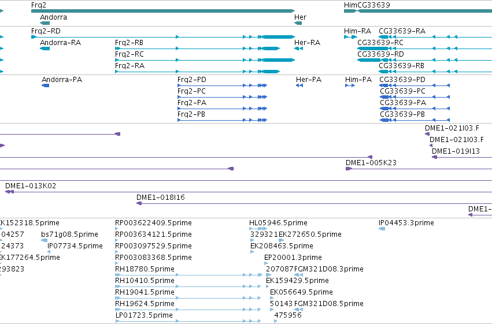Image resolution: width=492 pixels, height=324 pixels.
Task: Select the RH19041.5prime EST label
Action: click(x=145, y=293)
